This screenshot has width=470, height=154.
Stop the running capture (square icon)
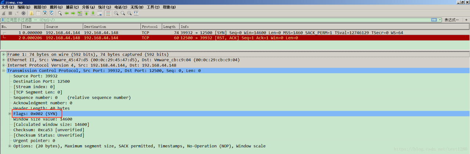click(x=10, y=13)
